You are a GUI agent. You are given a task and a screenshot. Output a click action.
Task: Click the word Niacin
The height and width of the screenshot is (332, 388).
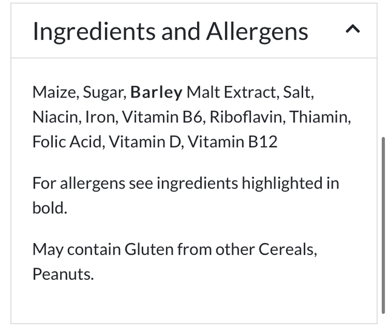click(x=56, y=118)
